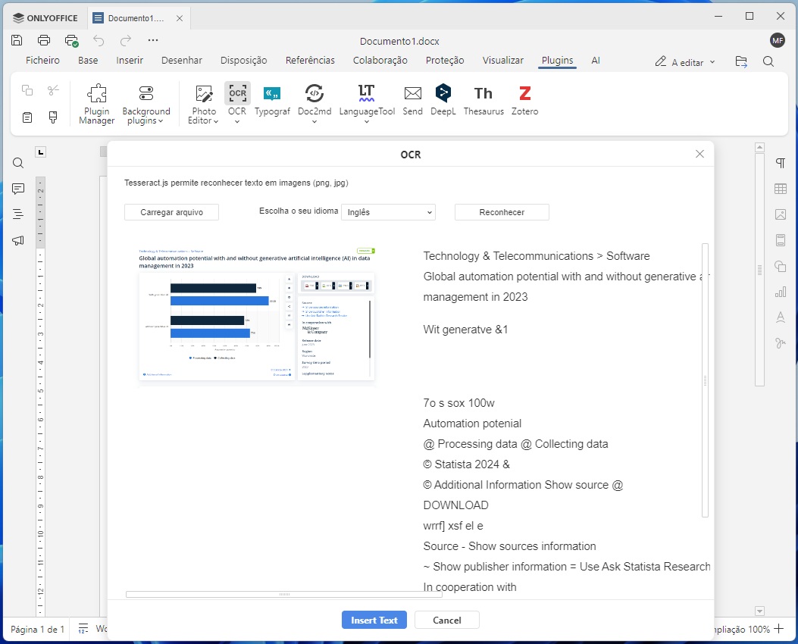Expand the A editar mode dropdown
The image size is (798, 644).
(x=685, y=62)
